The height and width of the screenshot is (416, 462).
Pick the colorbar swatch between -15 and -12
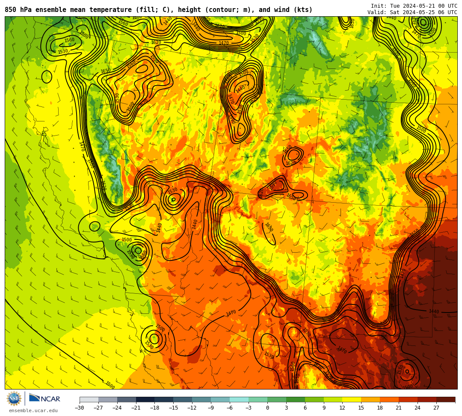(183, 399)
